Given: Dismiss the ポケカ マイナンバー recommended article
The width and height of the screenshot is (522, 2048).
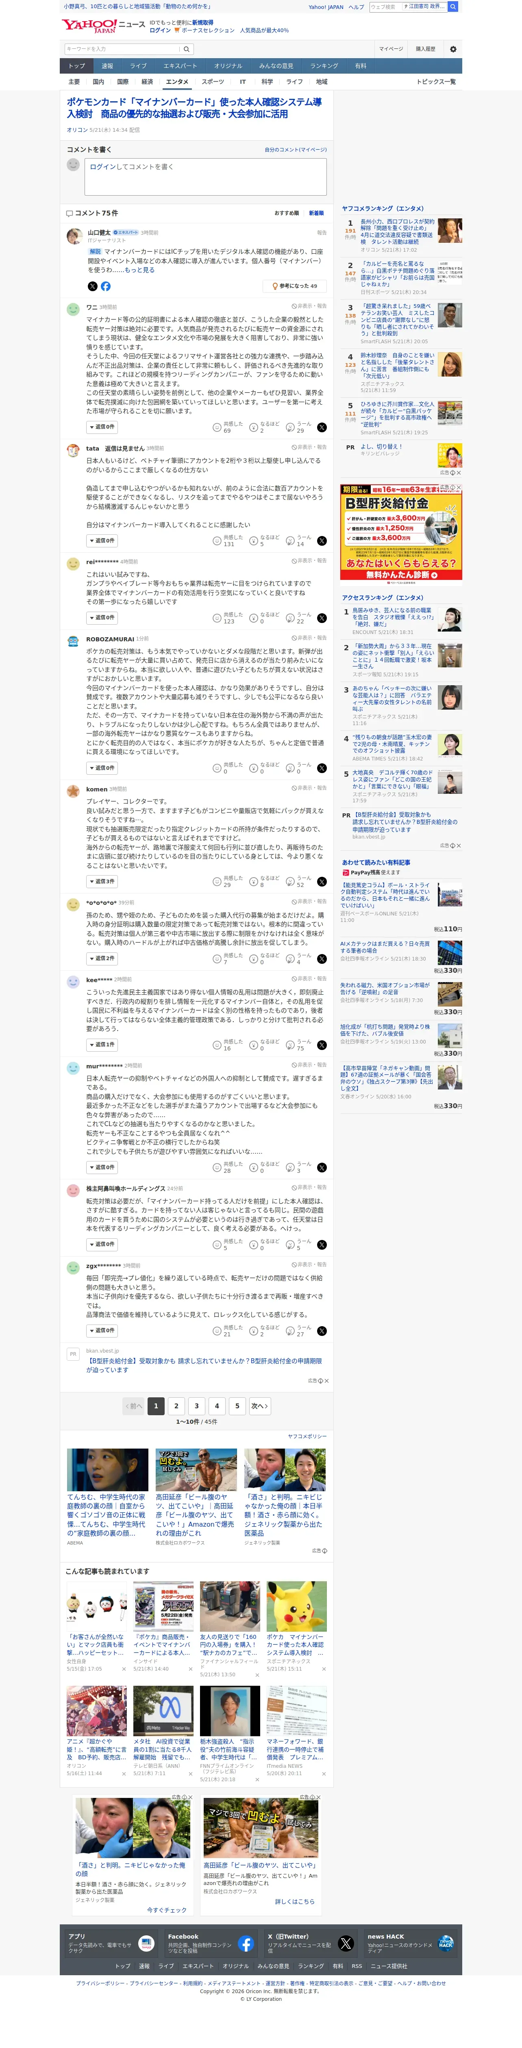Looking at the screenshot, I should [x=323, y=1669].
